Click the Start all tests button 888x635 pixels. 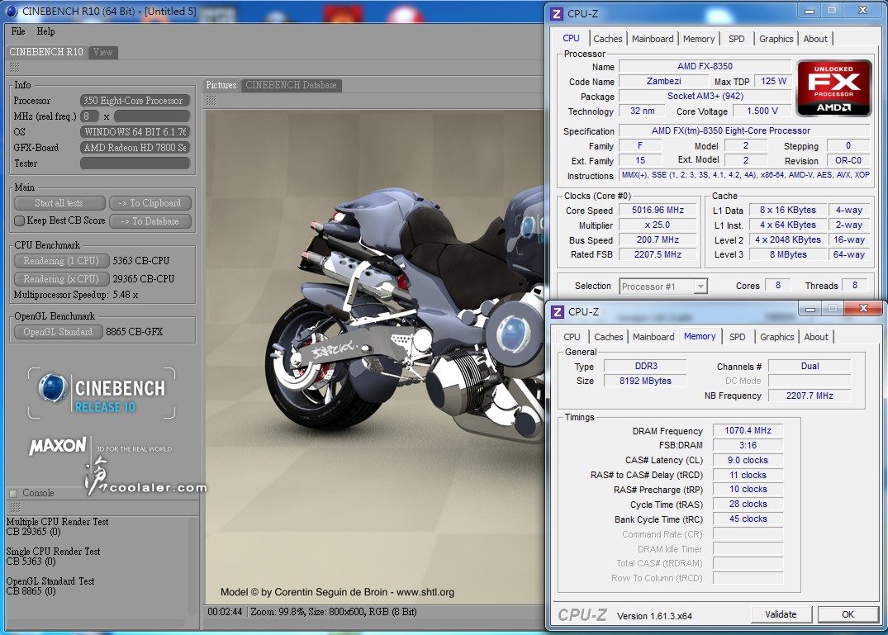(x=59, y=202)
